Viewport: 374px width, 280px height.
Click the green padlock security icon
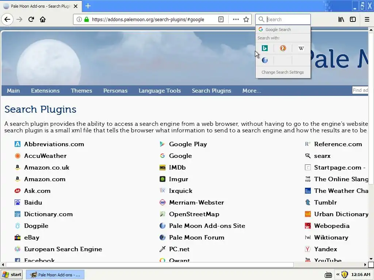point(87,19)
